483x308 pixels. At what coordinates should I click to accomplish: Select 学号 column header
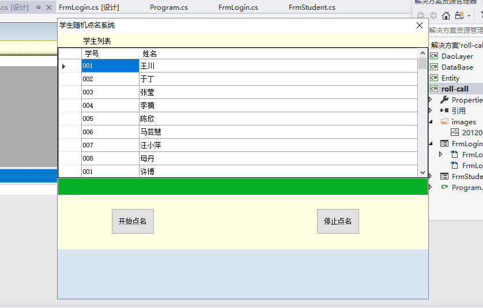coord(110,54)
